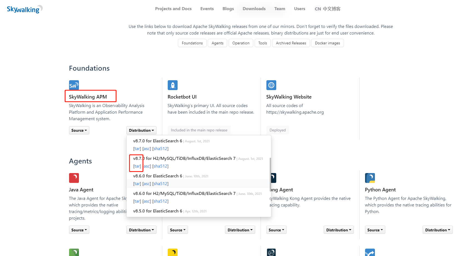Click the red Java Agent icon
The height and width of the screenshot is (256, 464).
point(74,178)
